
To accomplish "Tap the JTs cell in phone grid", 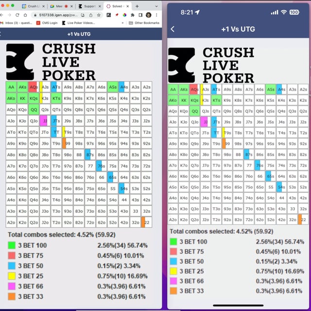I will 216,122.
